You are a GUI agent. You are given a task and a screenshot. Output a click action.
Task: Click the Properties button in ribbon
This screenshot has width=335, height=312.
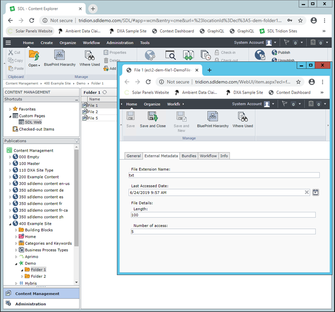(115, 52)
